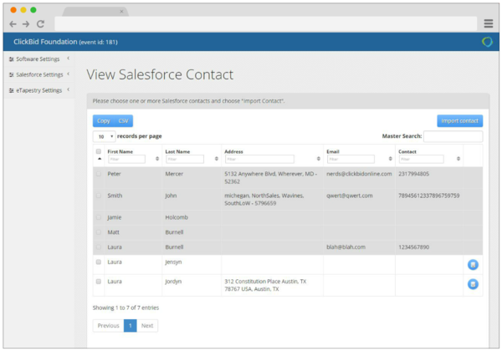Image resolution: width=502 pixels, height=351 pixels.
Task: Click the browser back arrow
Action: pos(13,24)
